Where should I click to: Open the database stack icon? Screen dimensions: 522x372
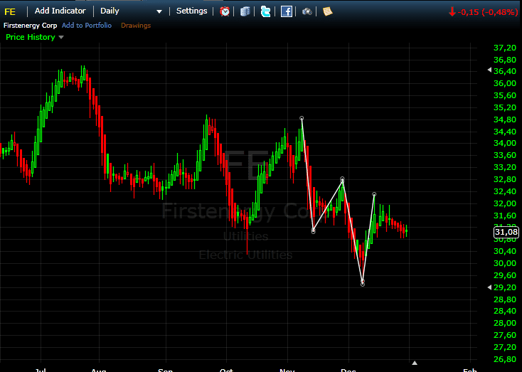[x=245, y=11]
